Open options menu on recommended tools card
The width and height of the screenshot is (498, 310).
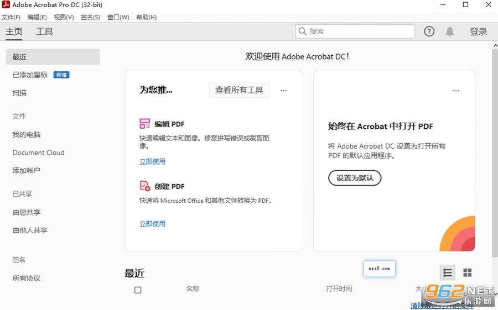(284, 91)
